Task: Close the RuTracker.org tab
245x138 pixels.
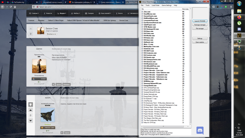Action: tap(37, 2)
